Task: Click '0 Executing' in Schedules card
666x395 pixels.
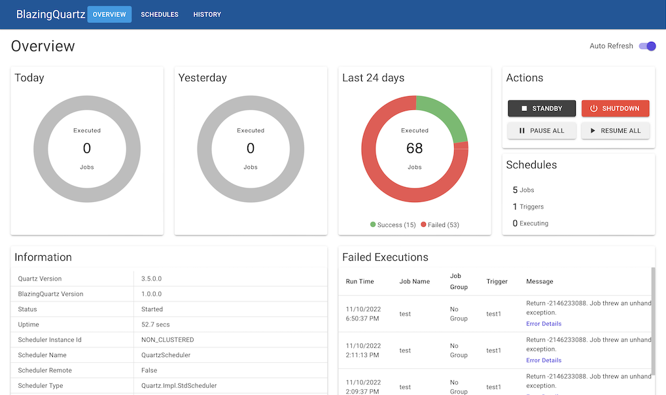Action: coord(531,223)
